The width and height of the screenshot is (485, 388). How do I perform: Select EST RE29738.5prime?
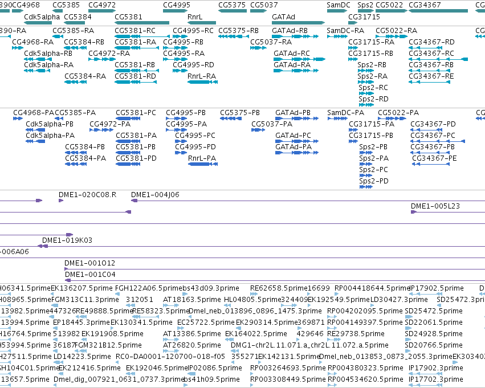coord(356,333)
